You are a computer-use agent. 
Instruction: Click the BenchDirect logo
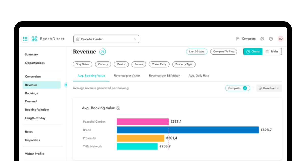tap(48, 39)
